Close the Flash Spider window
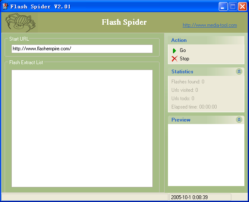 [242, 7]
